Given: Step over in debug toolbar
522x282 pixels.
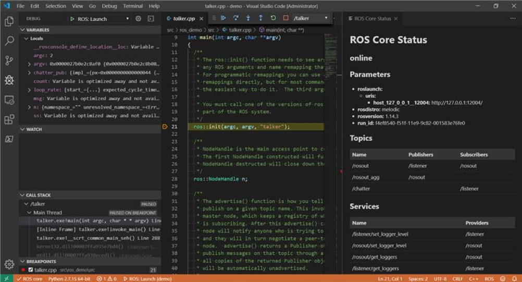Looking at the screenshot, I should coord(235,18).
